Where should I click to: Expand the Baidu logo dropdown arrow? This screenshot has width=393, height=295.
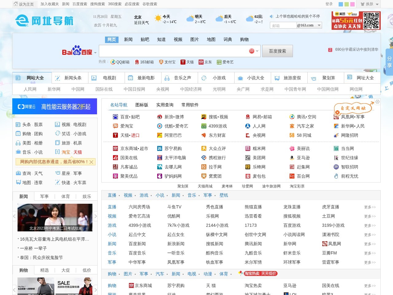coord(95,53)
